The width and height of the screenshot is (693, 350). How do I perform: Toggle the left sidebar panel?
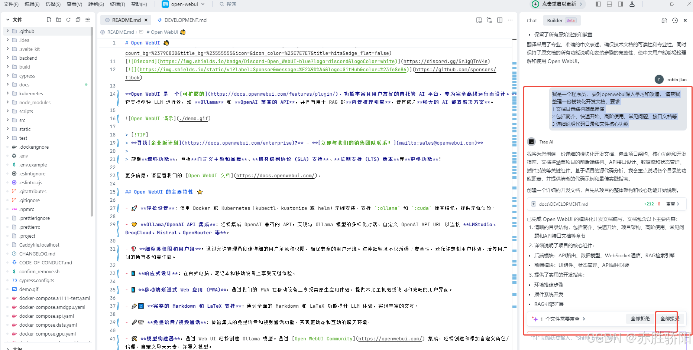(x=598, y=4)
